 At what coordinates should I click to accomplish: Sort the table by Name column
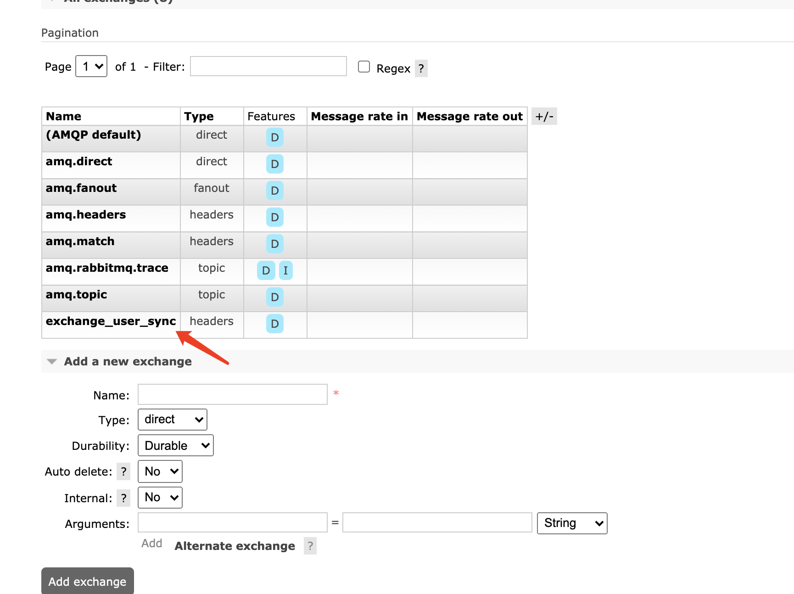pos(64,116)
